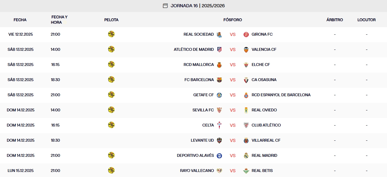Sort by the Fecha column header
Viewport: 387px width, 177px height.
click(20, 20)
